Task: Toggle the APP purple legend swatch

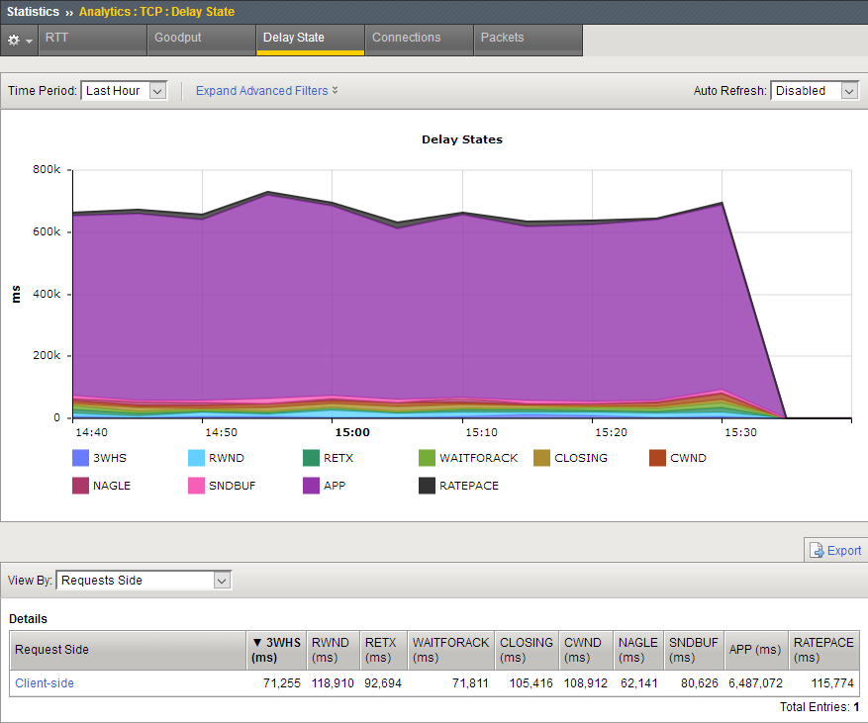Action: [x=311, y=486]
